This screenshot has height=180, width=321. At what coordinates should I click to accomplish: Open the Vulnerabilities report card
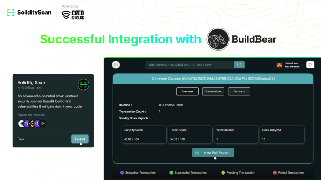(x=236, y=134)
